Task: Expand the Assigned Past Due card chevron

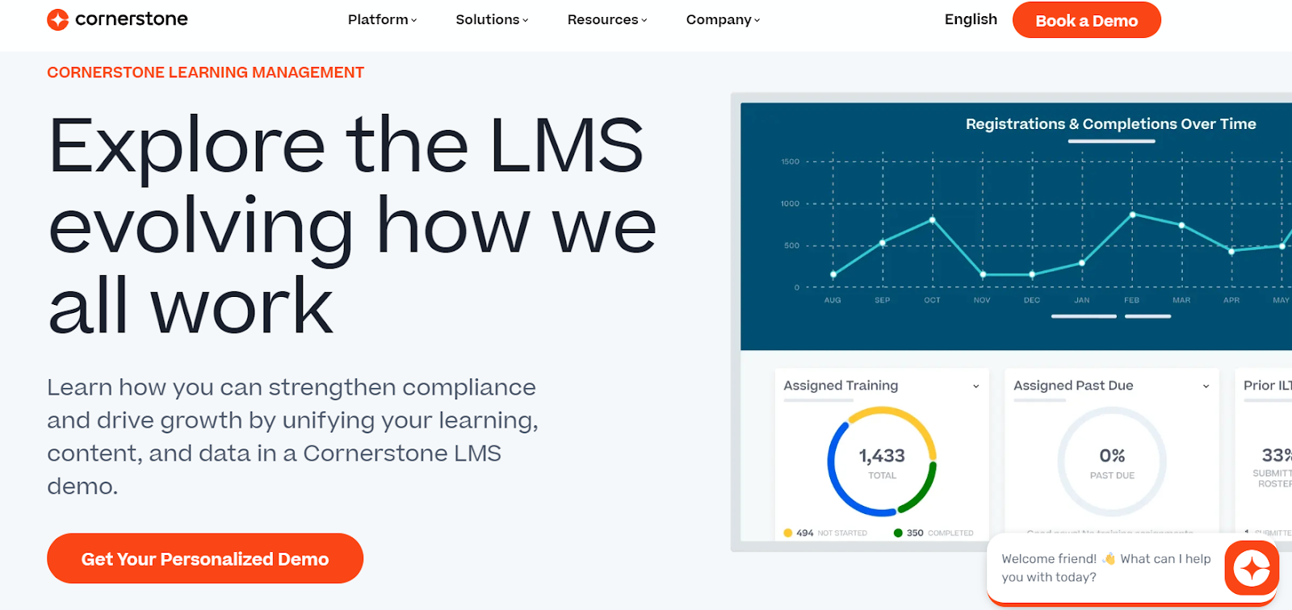Action: point(1206,386)
